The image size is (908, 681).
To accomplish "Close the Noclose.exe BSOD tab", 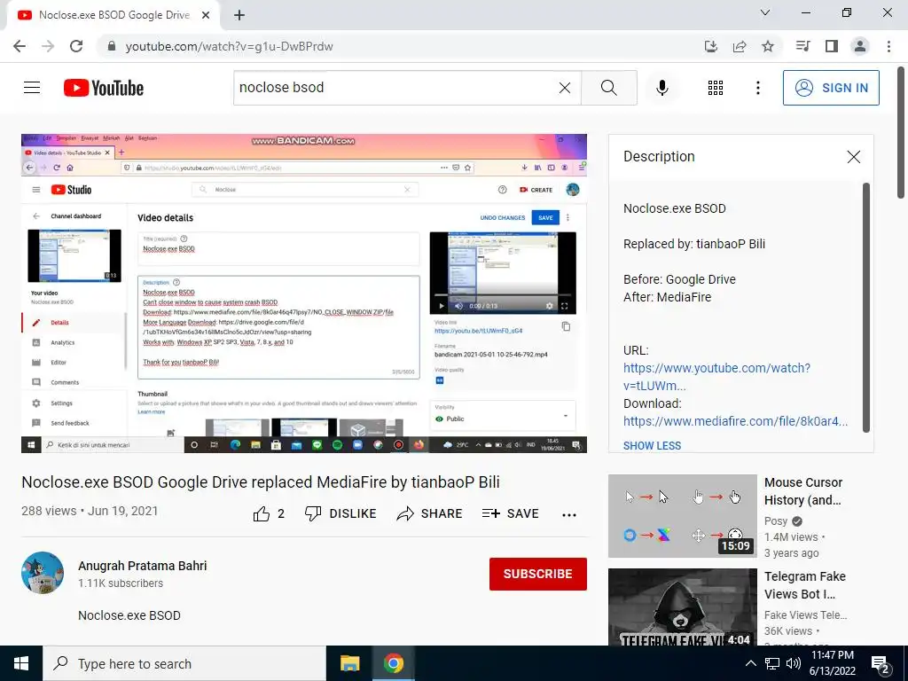I will 206,16.
